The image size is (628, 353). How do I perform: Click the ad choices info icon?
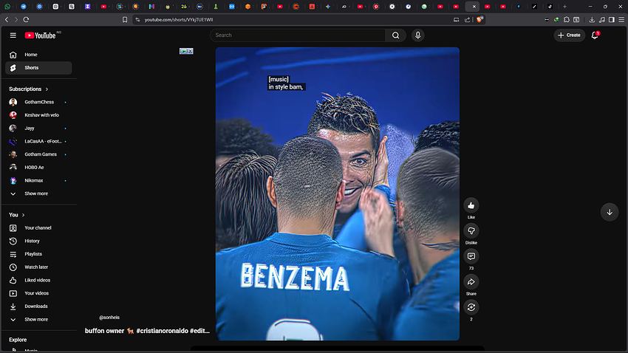pyautogui.click(x=183, y=51)
